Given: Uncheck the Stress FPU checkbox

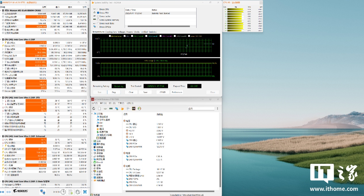Looking at the screenshot, I should tap(98, 13).
